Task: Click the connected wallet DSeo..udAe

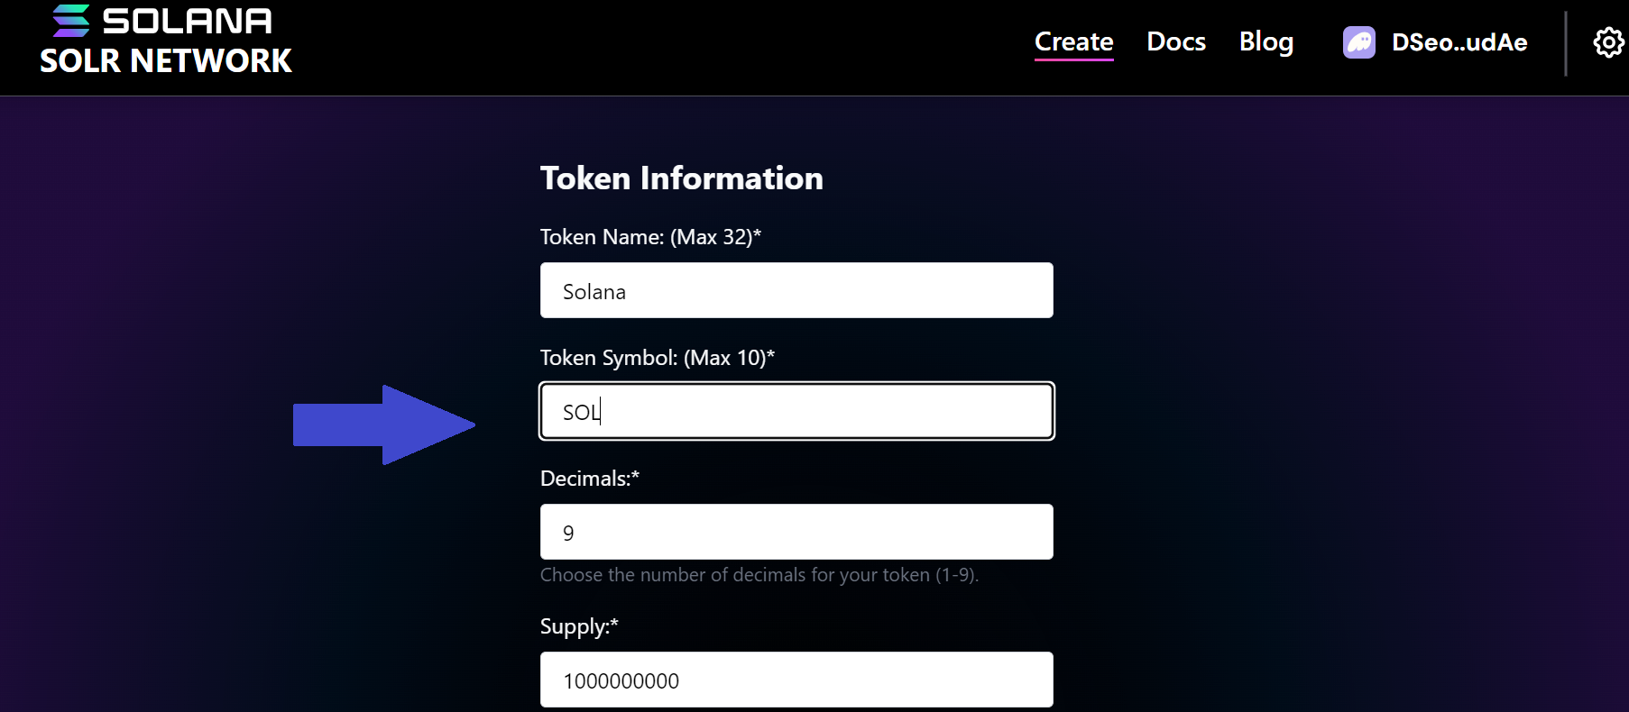Action: [1459, 41]
